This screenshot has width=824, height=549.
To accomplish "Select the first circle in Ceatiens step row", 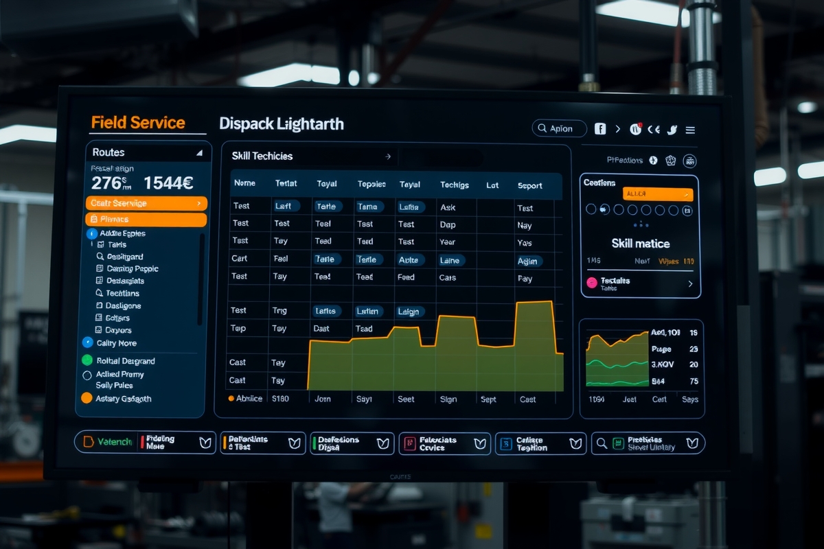I will coord(591,210).
